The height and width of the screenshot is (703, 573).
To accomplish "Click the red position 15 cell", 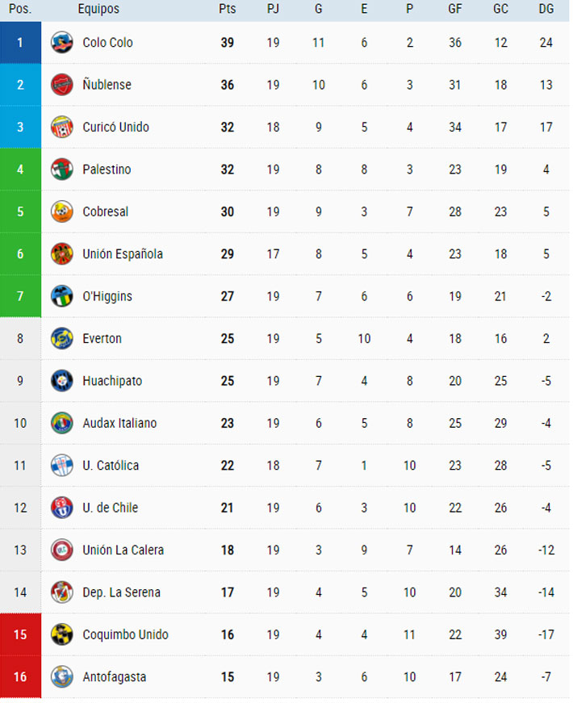I will tap(20, 634).
